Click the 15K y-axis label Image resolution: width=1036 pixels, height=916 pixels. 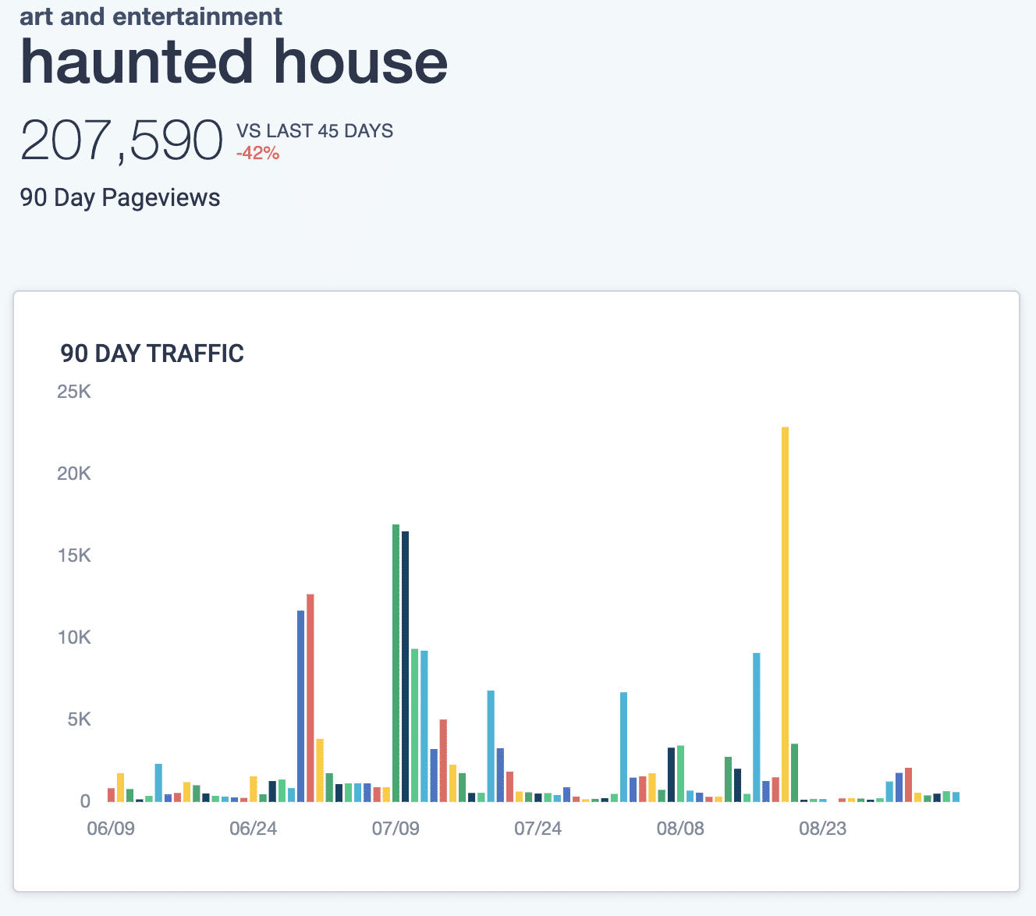[x=74, y=556]
